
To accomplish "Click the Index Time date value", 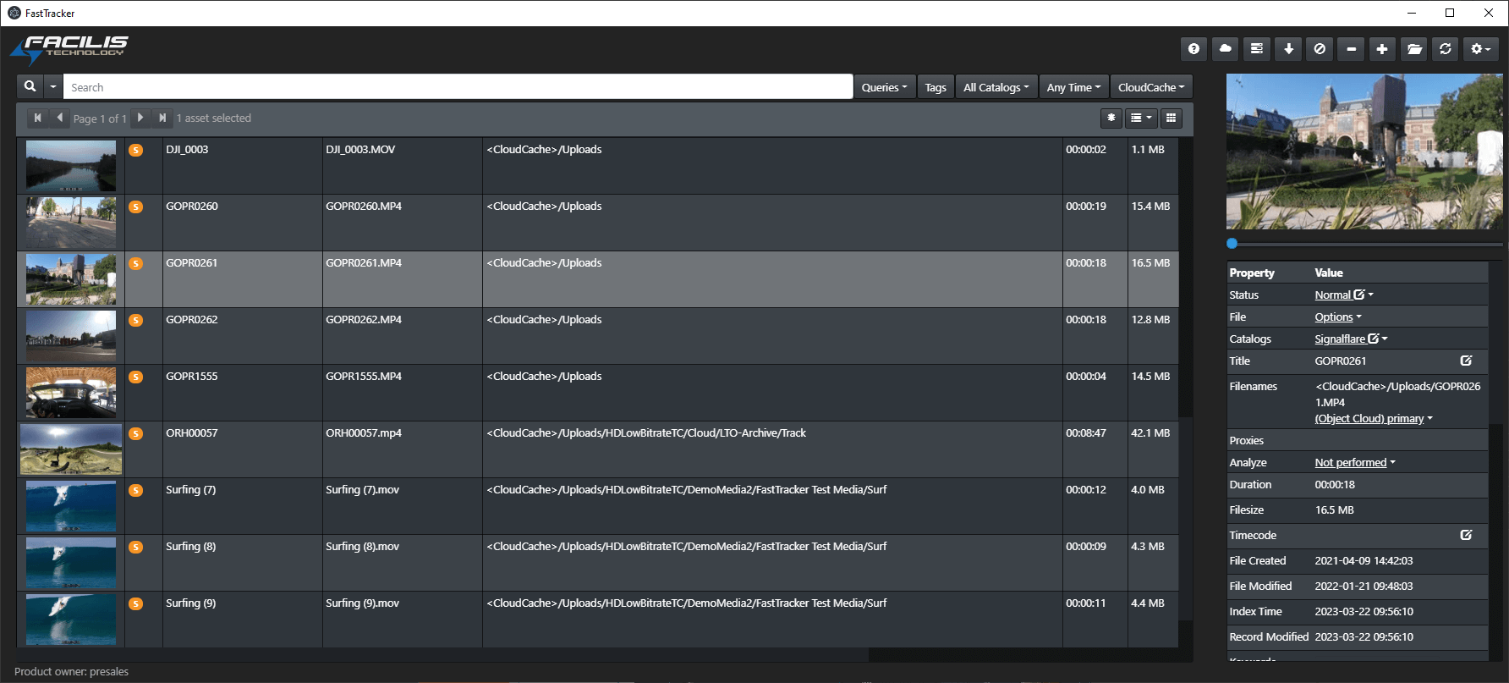I will click(x=1364, y=611).
